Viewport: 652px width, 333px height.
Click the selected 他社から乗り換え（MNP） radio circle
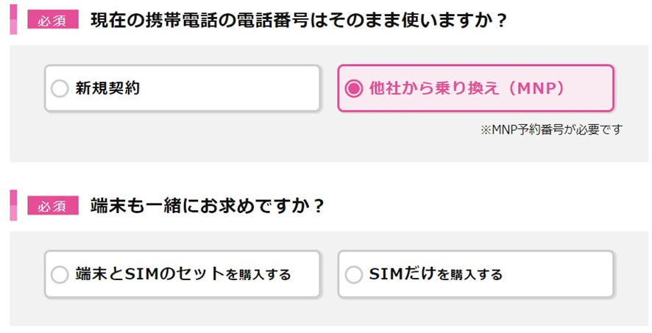click(x=354, y=89)
